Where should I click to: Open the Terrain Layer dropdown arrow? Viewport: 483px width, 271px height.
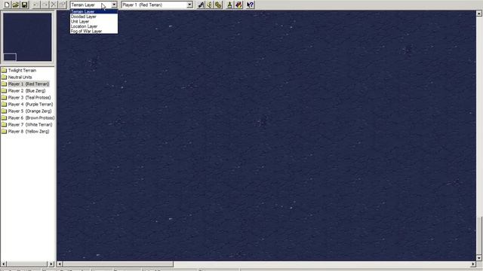[114, 5]
